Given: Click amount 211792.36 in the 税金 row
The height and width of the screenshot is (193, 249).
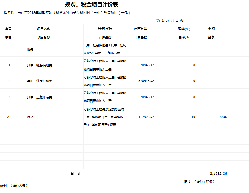Looking at the screenshot, I should (x=219, y=117).
